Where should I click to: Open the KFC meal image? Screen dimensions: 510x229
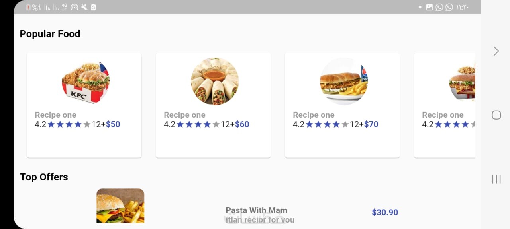(86, 82)
